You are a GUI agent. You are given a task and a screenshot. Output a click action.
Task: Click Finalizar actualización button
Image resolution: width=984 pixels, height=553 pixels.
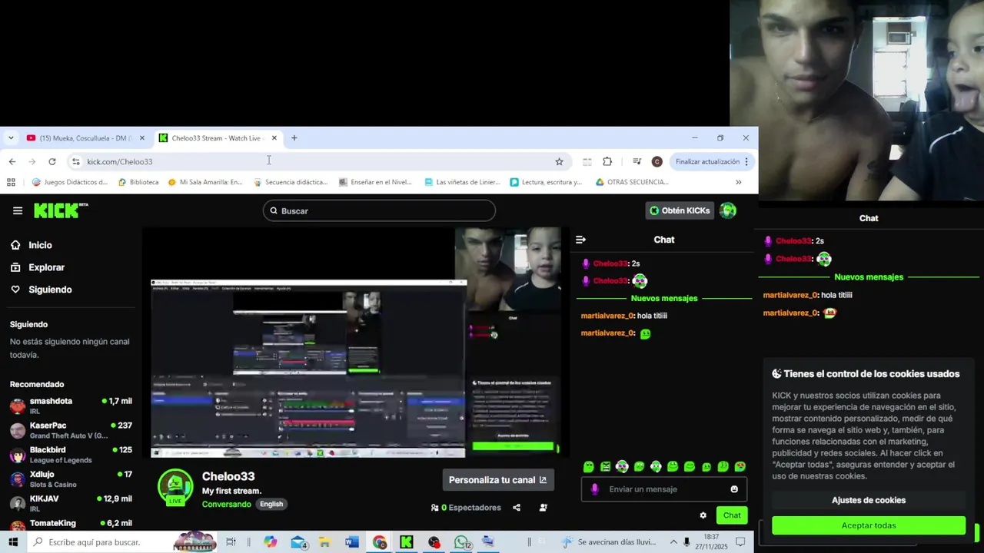(x=710, y=161)
